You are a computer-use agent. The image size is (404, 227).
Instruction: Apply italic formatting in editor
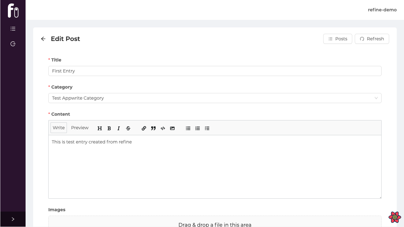point(119,128)
